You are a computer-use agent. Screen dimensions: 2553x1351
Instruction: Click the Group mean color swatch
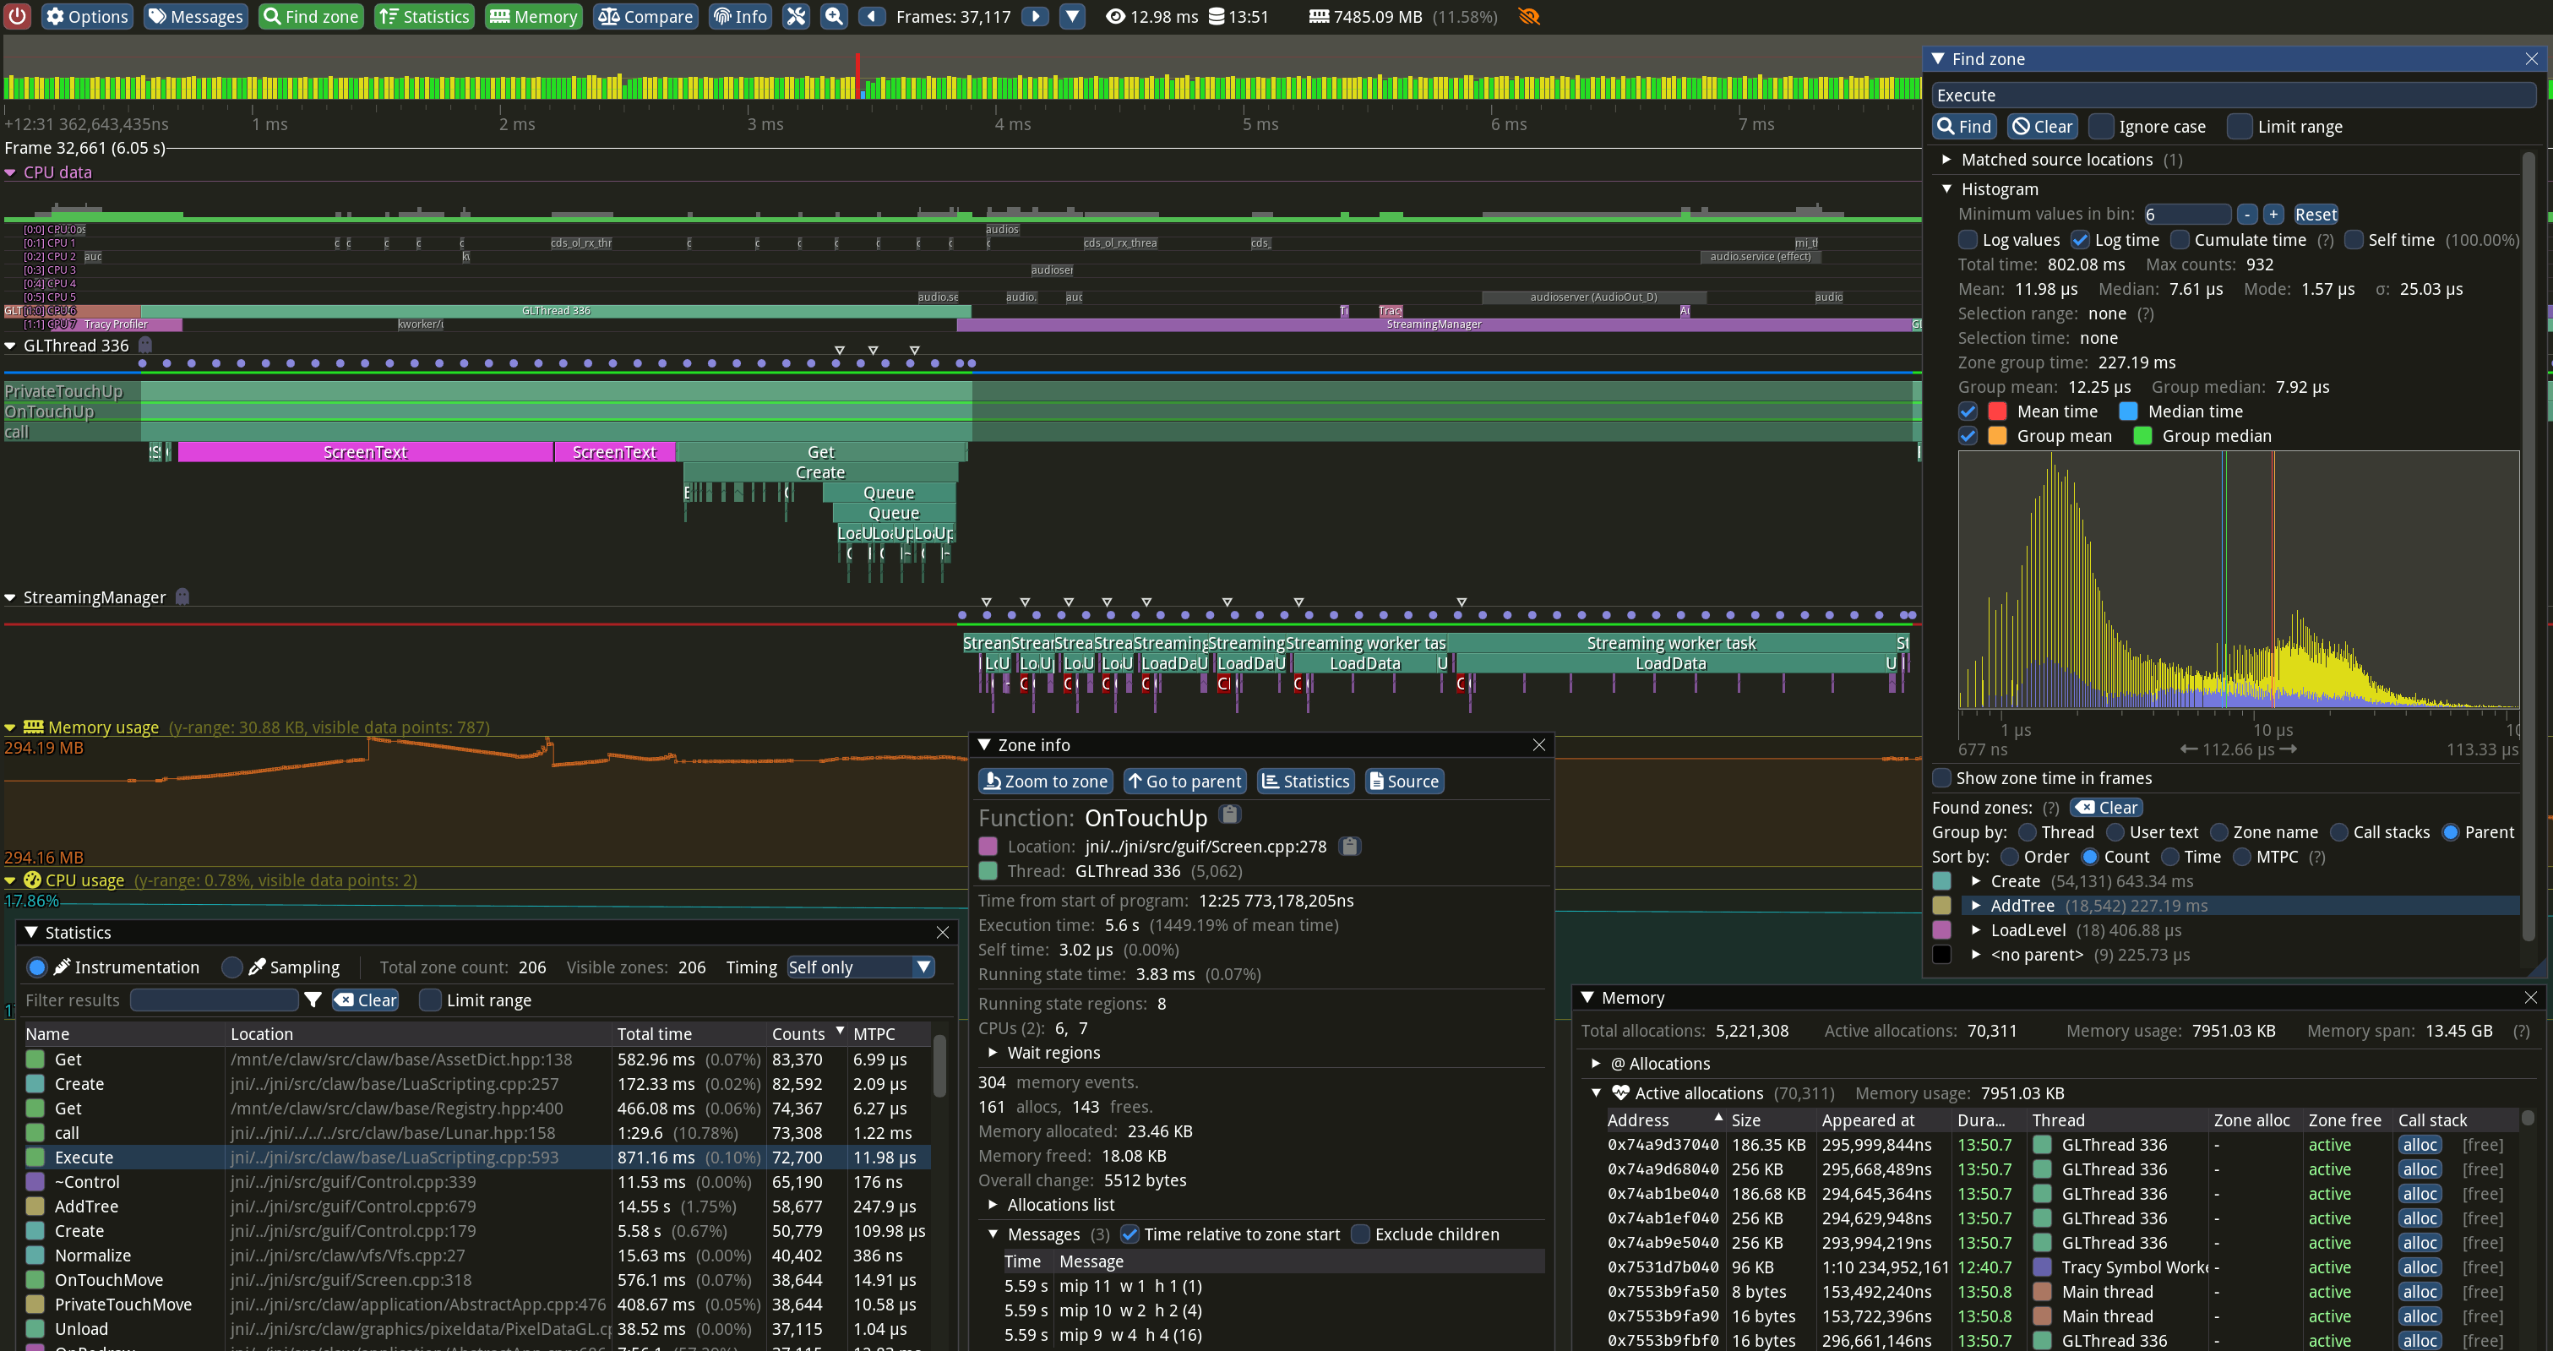click(1998, 435)
